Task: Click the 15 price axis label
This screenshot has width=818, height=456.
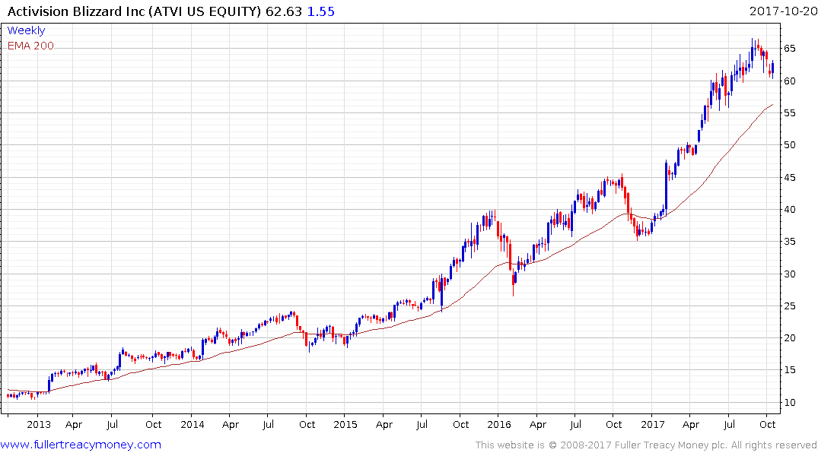Action: [x=789, y=370]
